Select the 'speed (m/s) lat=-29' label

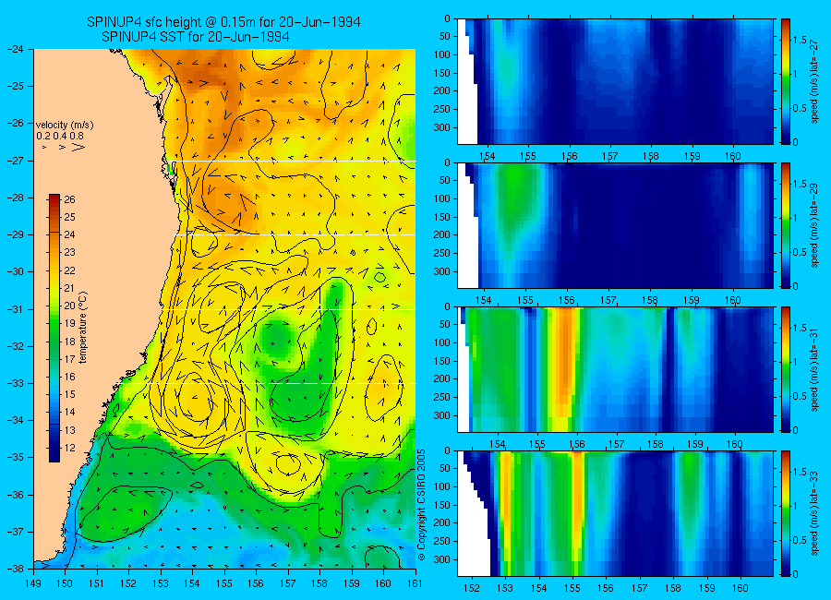point(815,225)
